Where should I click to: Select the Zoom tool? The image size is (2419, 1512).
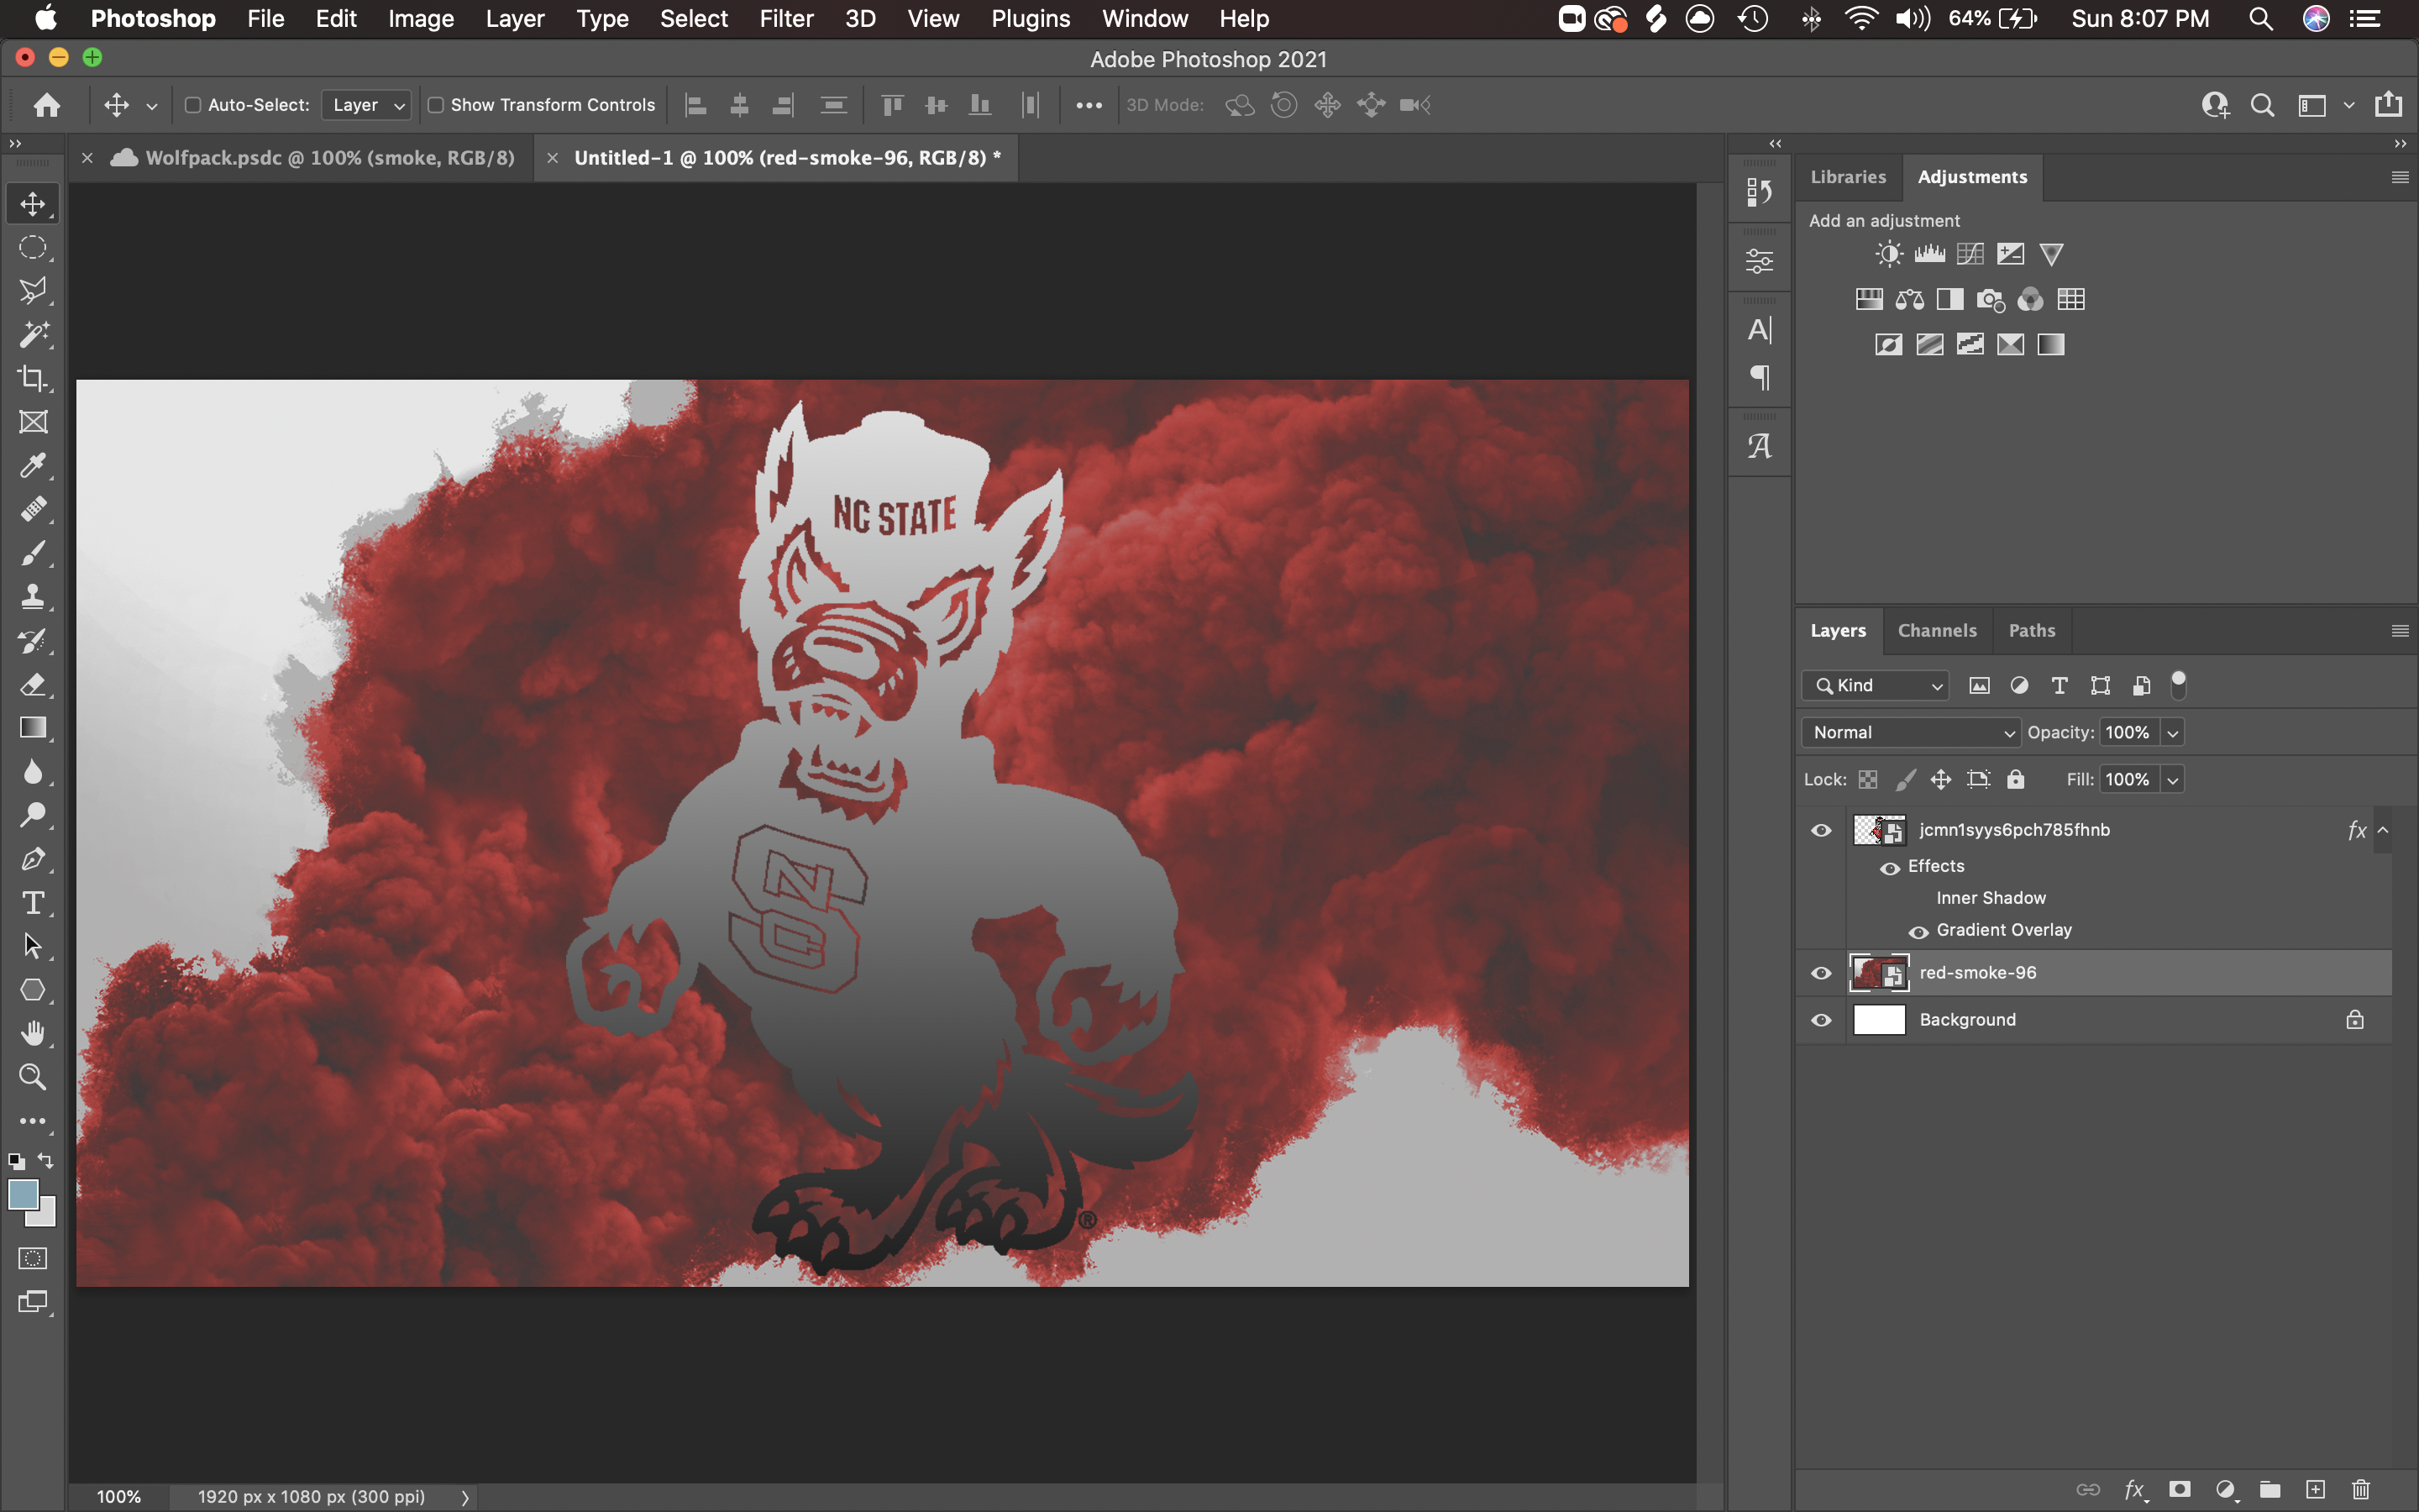[33, 1077]
